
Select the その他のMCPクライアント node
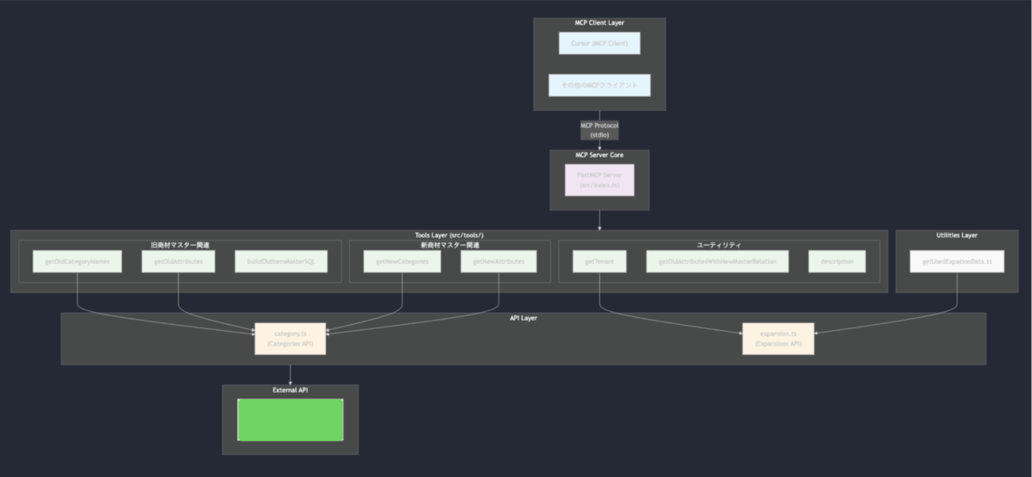599,85
